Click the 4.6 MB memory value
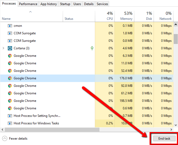This screenshot has width=178, height=145. coord(128,48)
